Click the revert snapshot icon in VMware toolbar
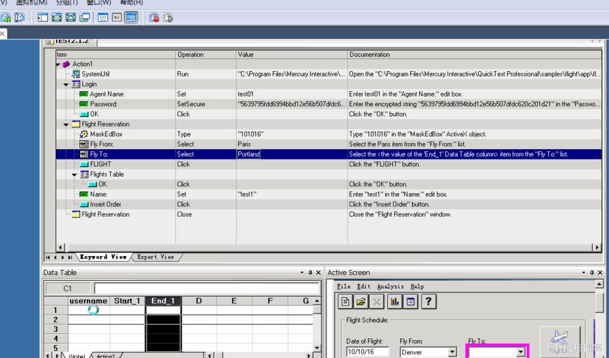Screen dimensions: 609x358 pyautogui.click(x=6, y=18)
